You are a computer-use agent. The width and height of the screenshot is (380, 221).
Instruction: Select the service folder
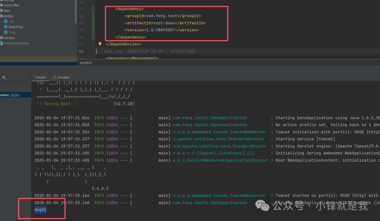point(9,38)
